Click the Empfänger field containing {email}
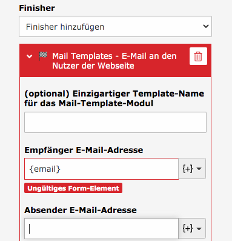Image resolution: width=232 pixels, height=241 pixels. pyautogui.click(x=101, y=169)
